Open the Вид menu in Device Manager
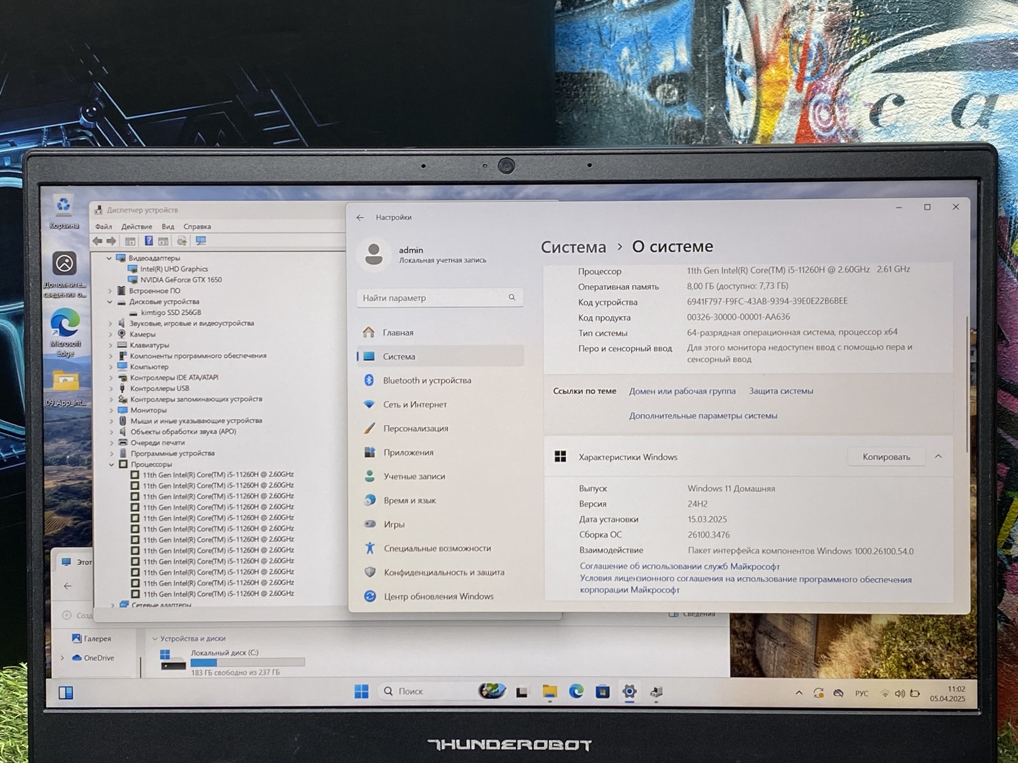 pos(168,227)
